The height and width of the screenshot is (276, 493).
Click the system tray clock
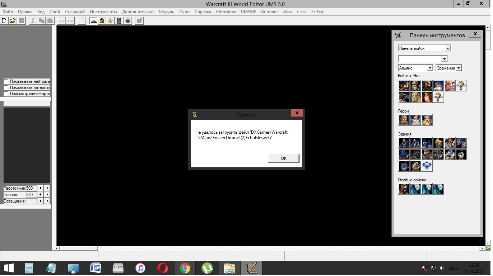tap(474, 268)
